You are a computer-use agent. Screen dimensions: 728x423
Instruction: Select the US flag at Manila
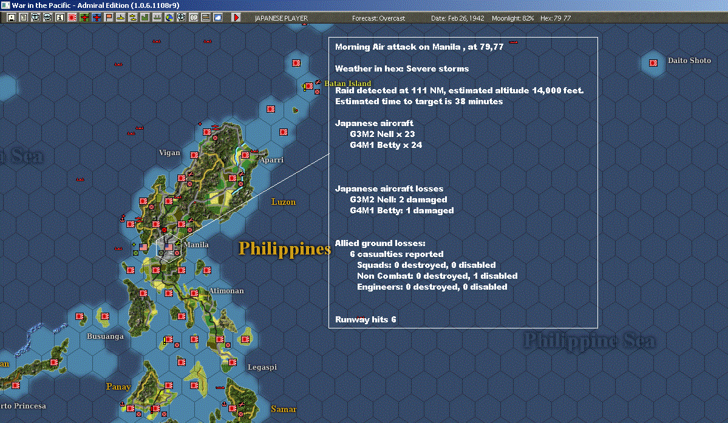click(x=169, y=247)
